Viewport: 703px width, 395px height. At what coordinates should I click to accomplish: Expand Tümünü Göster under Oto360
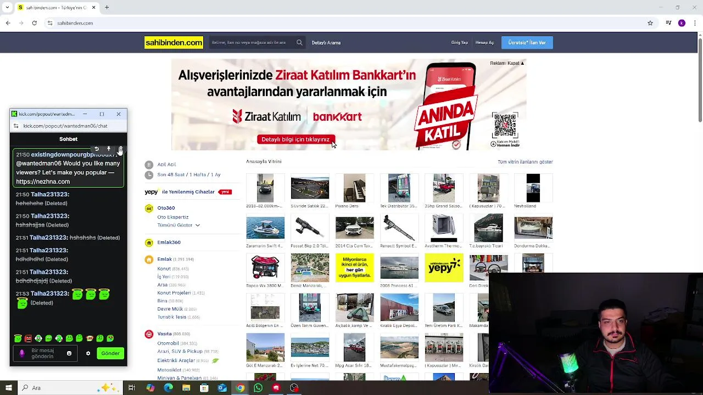coord(178,225)
